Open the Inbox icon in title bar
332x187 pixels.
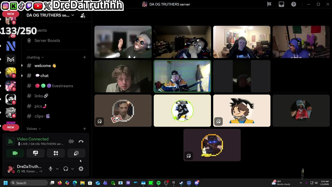point(281,4)
